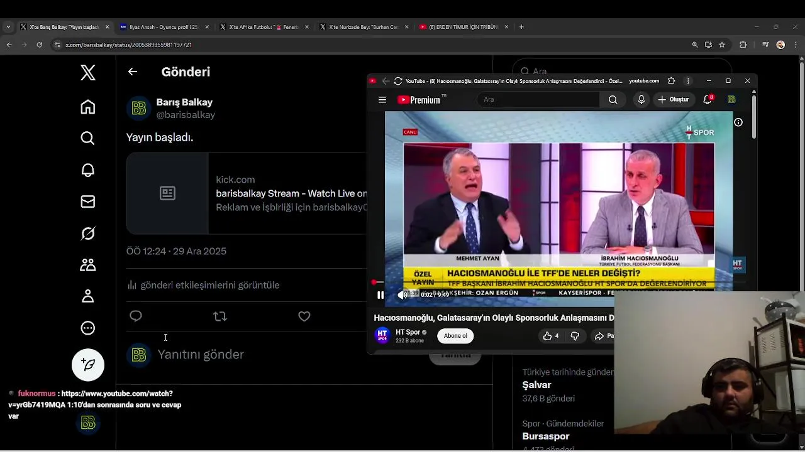Image resolution: width=805 pixels, height=452 pixels.
Task: Switch to Ilyas Ansah Oyuncu profili tab
Action: [164, 27]
